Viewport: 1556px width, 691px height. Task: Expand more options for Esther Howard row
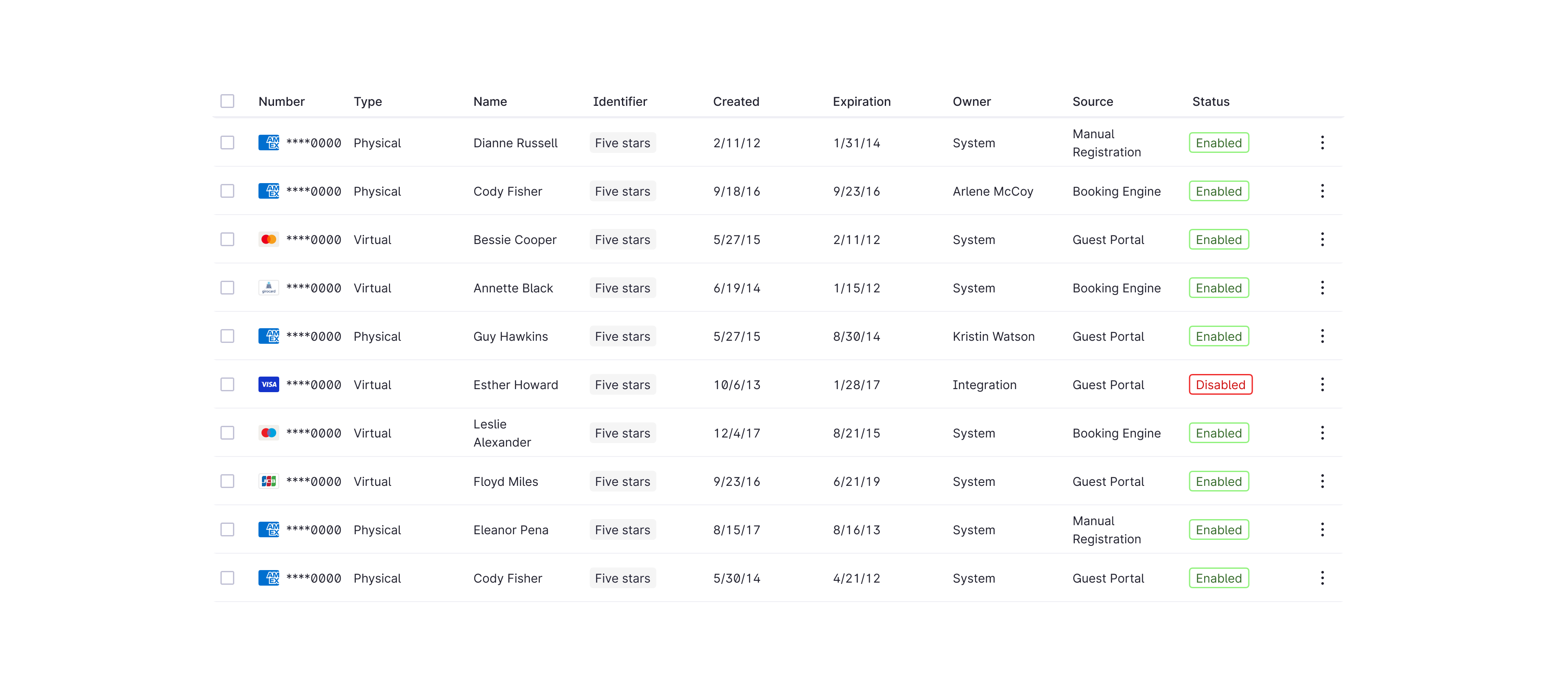[1322, 384]
